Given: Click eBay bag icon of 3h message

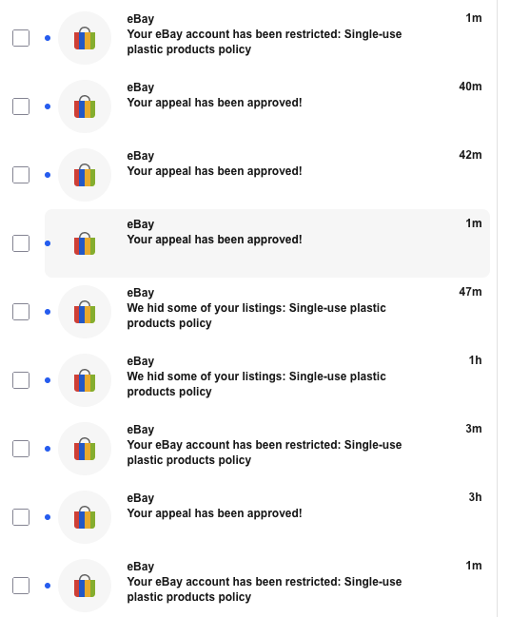Looking at the screenshot, I should pos(85,517).
